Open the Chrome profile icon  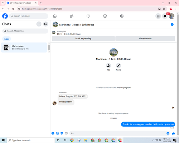pos(171,9)
